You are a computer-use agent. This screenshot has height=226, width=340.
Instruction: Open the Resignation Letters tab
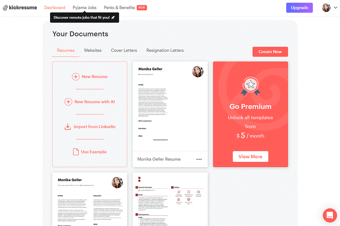coord(165,50)
